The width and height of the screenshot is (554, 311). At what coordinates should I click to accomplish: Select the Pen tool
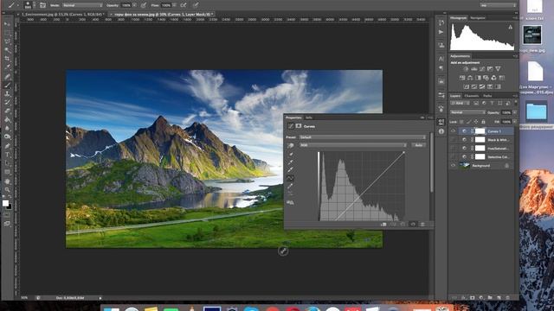(7, 146)
